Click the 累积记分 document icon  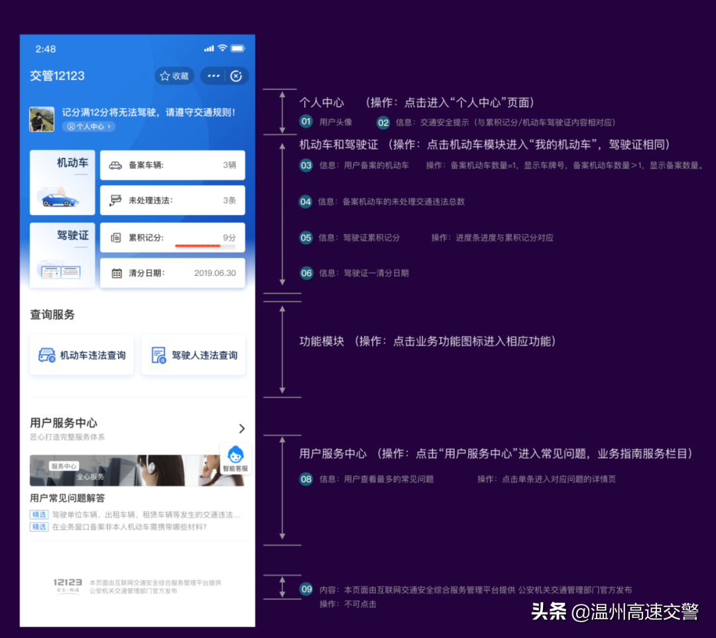click(116, 237)
